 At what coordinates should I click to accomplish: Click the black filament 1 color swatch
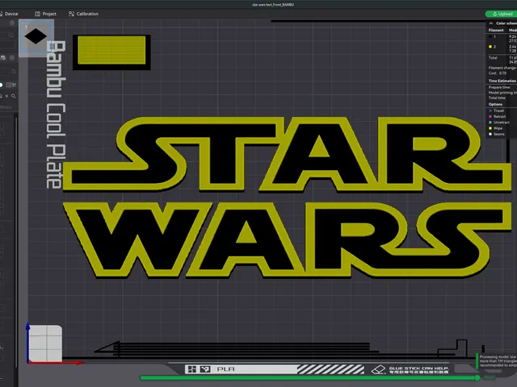point(490,37)
